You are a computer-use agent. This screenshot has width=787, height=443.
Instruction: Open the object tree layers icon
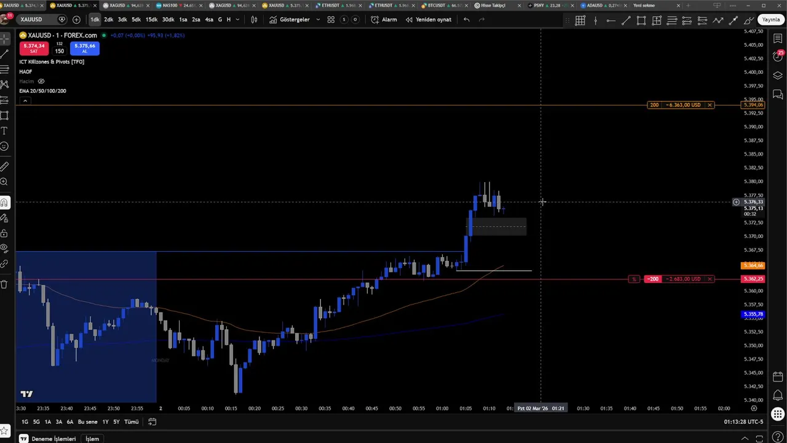[x=778, y=76]
